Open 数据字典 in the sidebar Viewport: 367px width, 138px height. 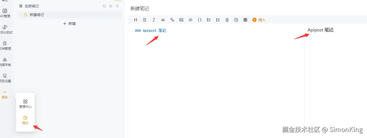pos(5,62)
